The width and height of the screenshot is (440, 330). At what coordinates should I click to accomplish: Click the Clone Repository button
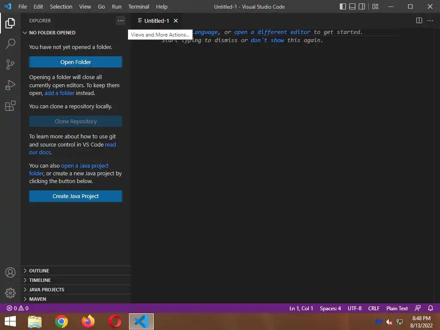(76, 121)
